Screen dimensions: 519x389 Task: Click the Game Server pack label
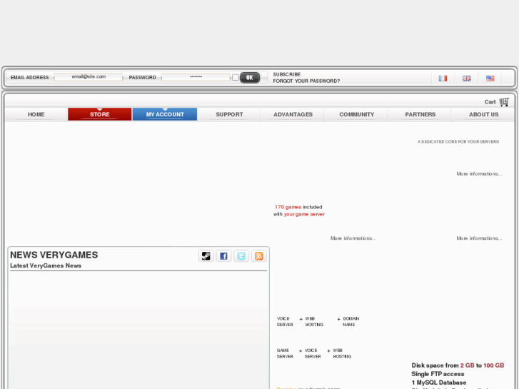285,353
